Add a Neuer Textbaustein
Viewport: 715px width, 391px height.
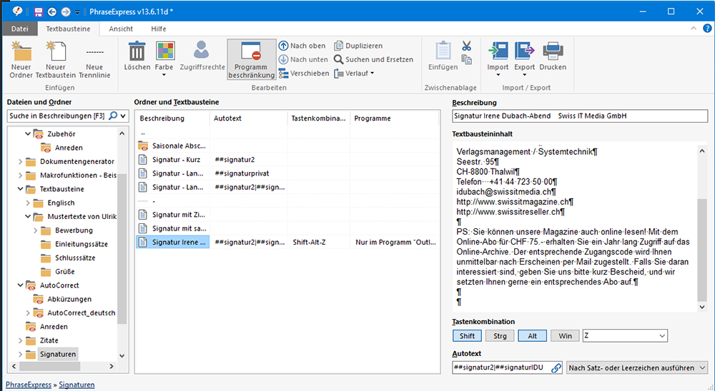[x=56, y=60]
